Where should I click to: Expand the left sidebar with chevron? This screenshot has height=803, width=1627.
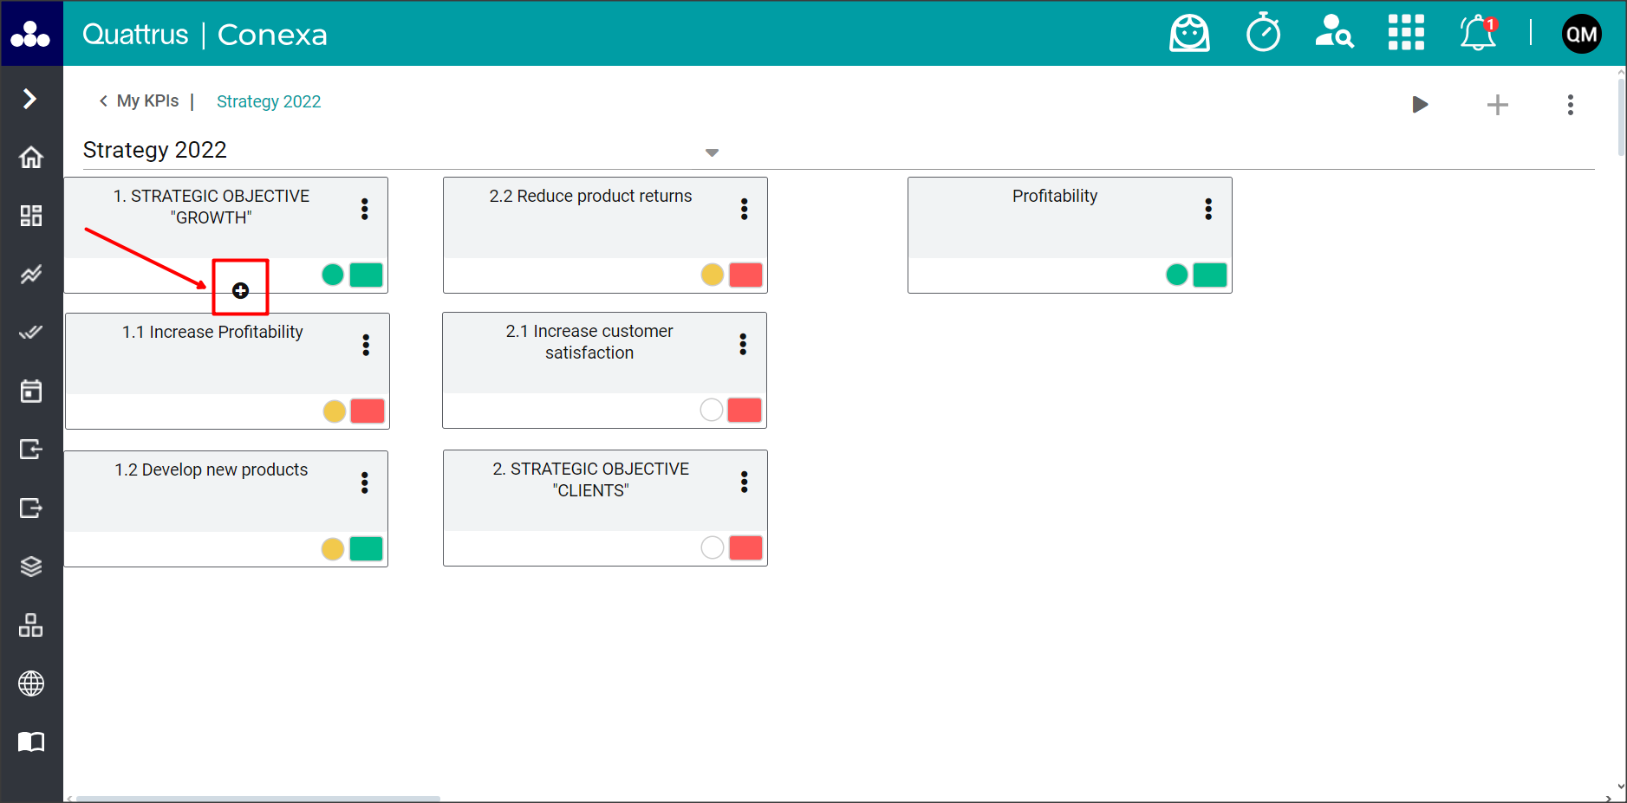click(x=30, y=99)
